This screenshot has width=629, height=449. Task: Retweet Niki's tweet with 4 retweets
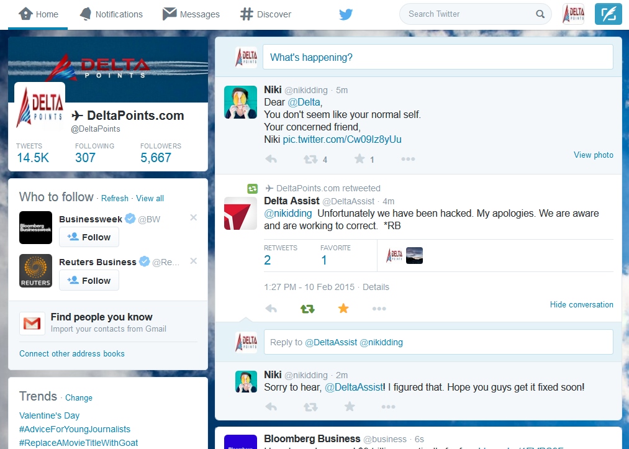point(310,160)
